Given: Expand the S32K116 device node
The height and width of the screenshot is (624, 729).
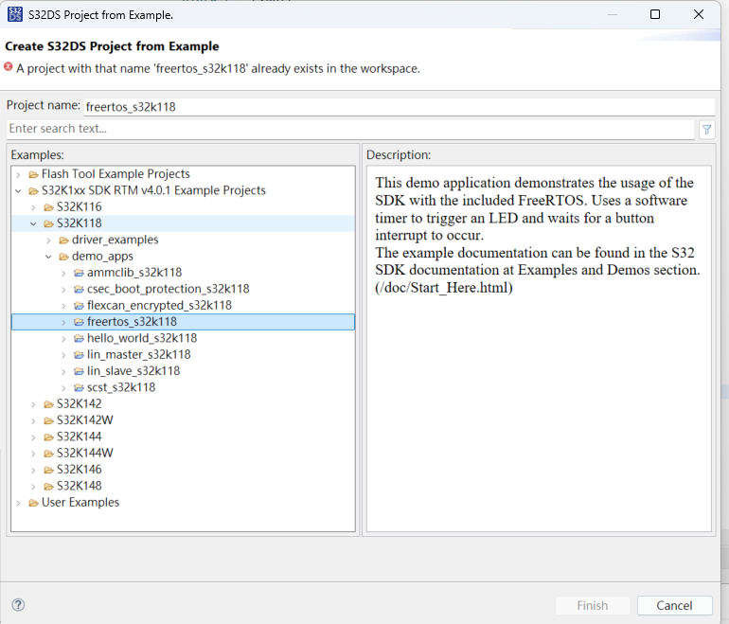Looking at the screenshot, I should (33, 207).
